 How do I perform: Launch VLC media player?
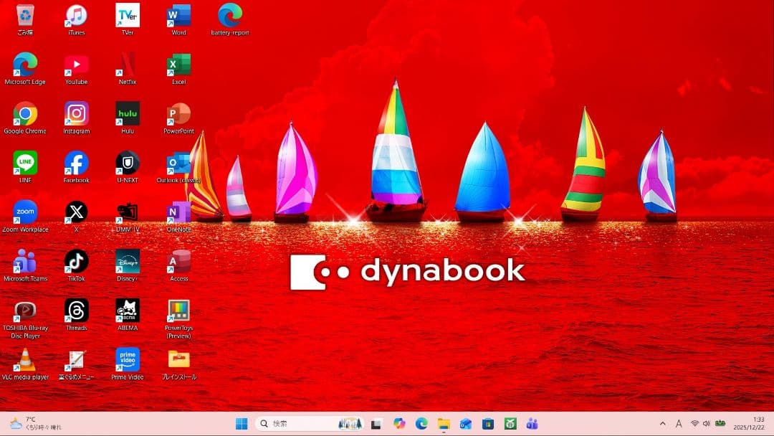pos(27,359)
